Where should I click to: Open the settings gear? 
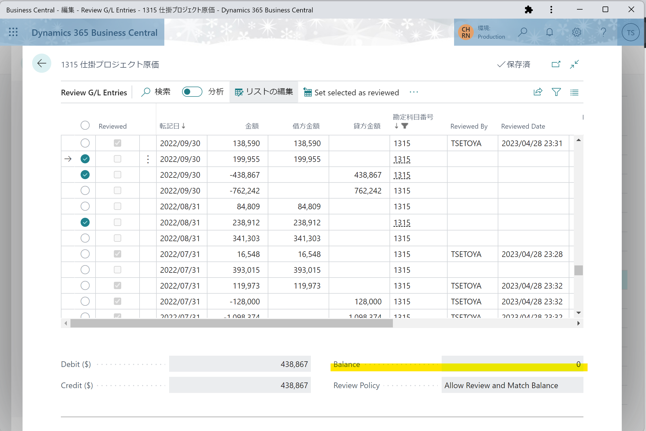576,32
